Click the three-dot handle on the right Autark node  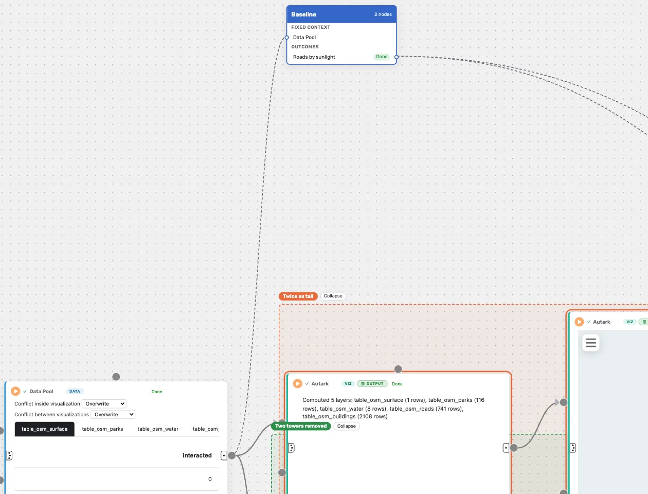click(573, 448)
